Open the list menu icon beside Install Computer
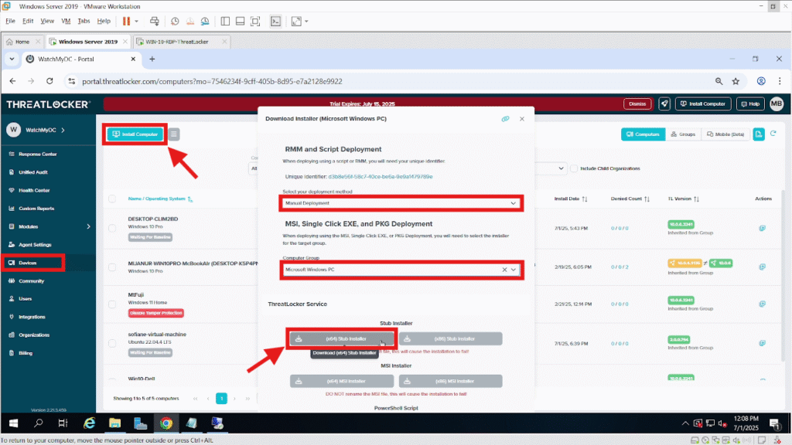This screenshot has width=792, height=445. [x=174, y=134]
